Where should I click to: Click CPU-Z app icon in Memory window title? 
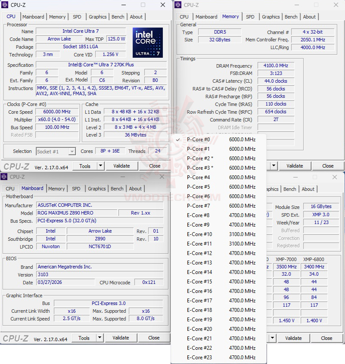coord(178,5)
